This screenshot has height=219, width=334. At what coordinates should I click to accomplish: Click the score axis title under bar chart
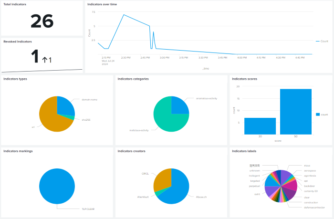[278, 141]
